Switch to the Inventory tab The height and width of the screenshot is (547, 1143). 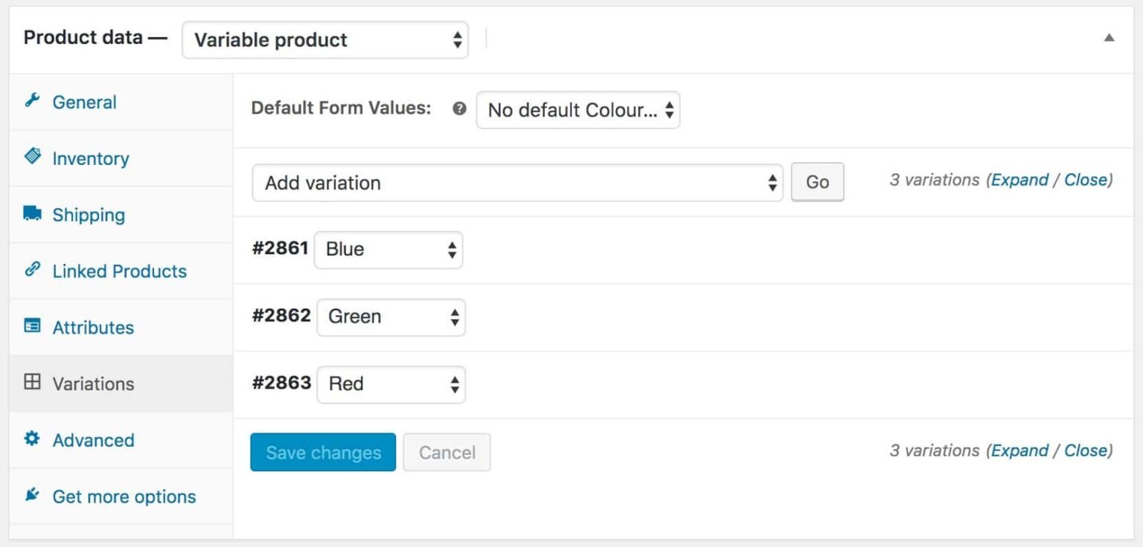pyautogui.click(x=90, y=158)
